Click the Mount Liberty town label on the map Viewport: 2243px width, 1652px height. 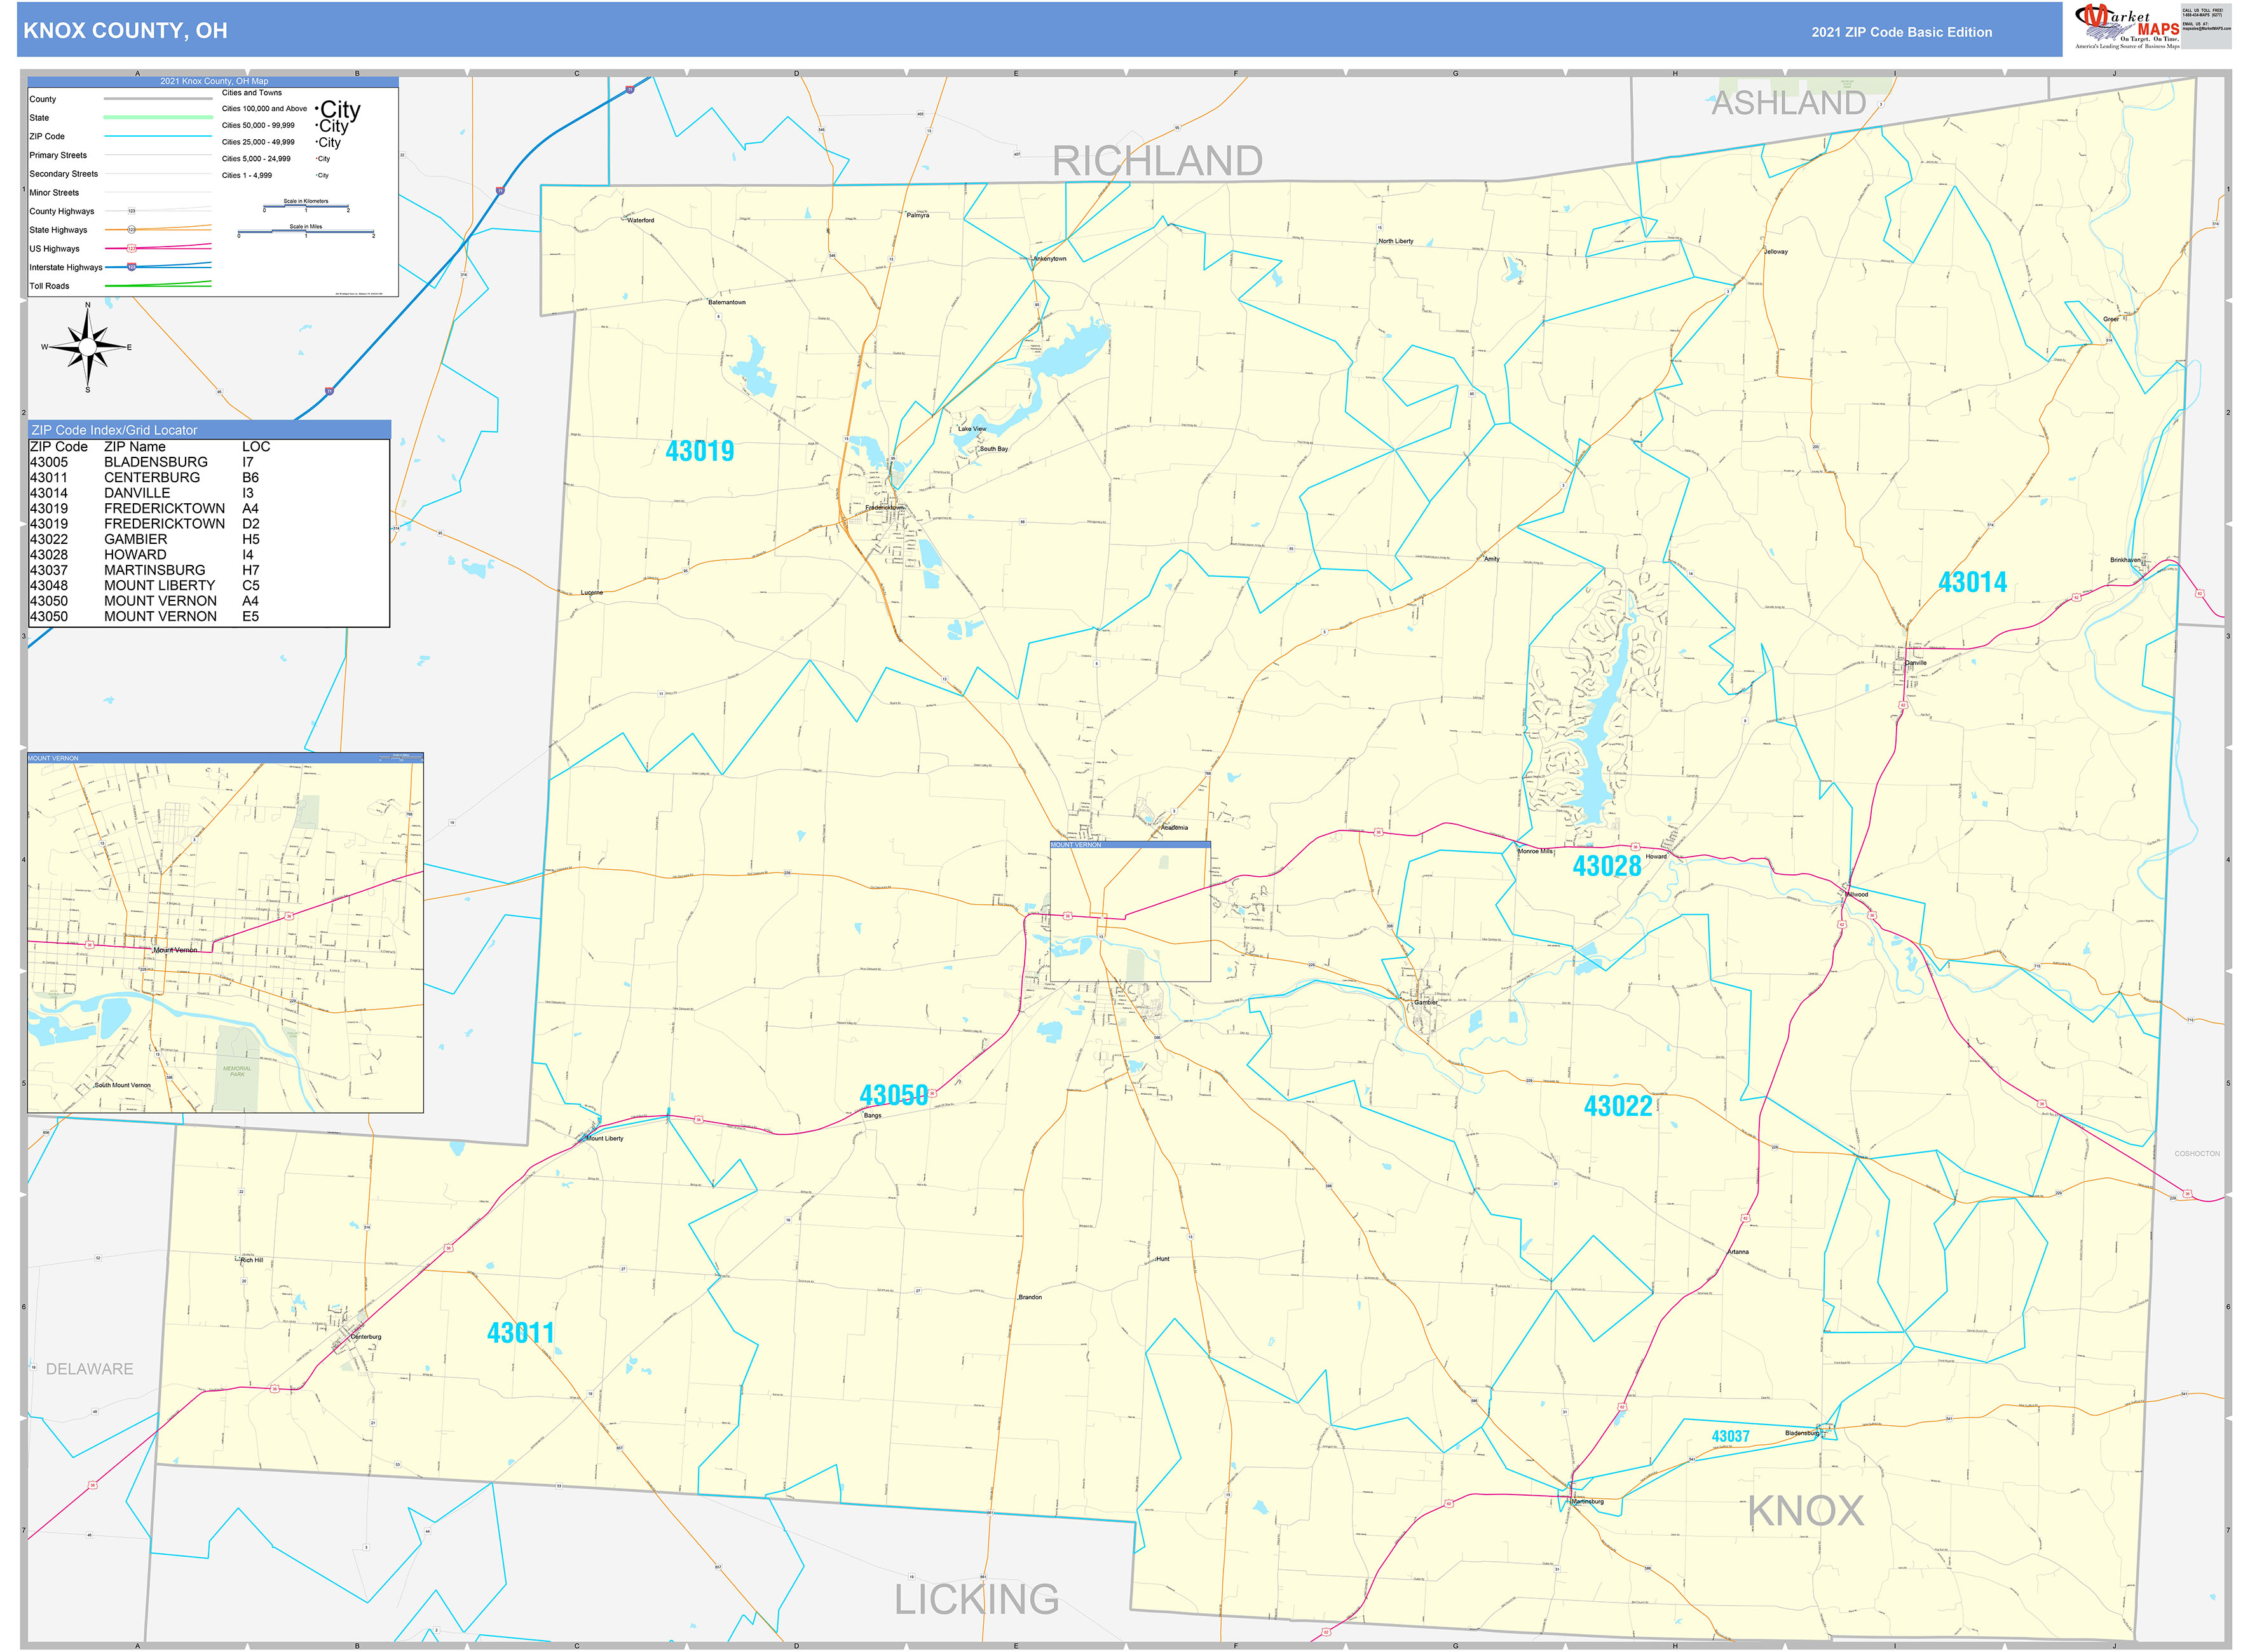604,1139
